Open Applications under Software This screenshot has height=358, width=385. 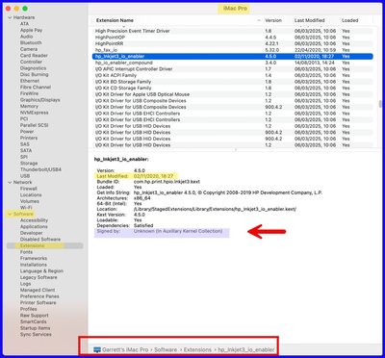point(34,227)
